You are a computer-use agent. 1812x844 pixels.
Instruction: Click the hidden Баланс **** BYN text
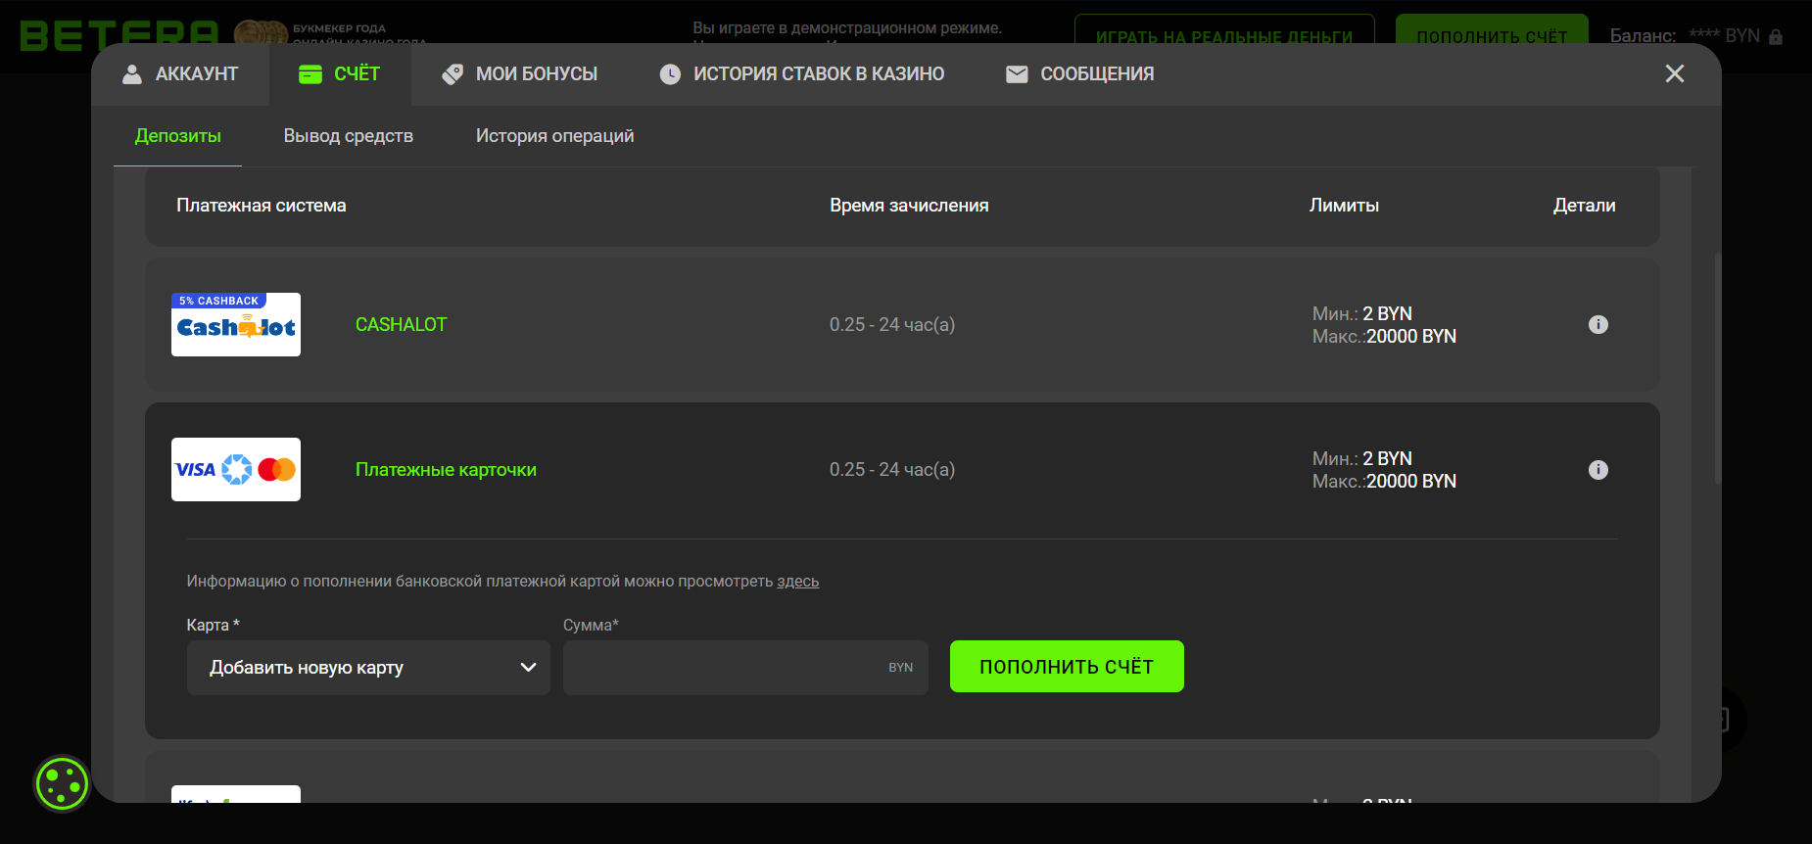click(x=1685, y=36)
